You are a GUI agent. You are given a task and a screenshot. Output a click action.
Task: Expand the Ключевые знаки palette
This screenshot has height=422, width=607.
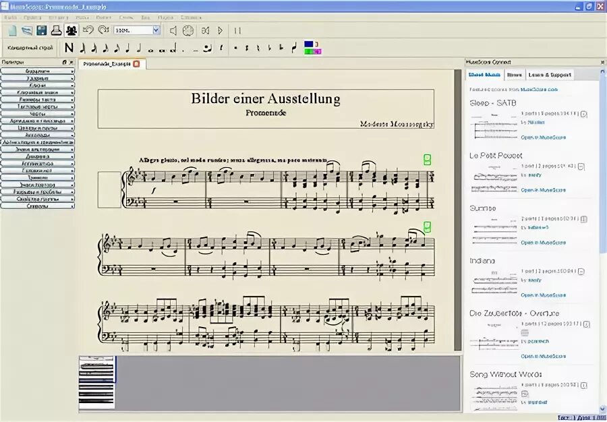(38, 92)
